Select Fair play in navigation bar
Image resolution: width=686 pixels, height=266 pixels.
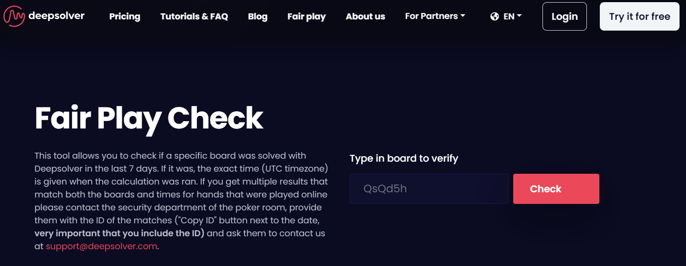[306, 16]
